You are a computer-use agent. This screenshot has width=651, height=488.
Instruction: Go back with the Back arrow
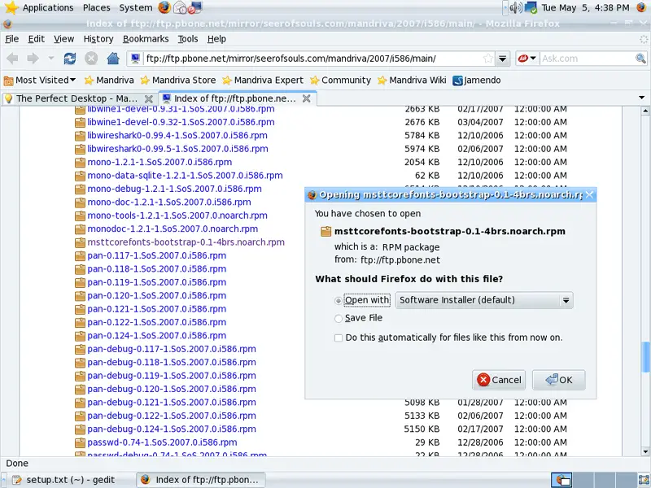click(12, 59)
